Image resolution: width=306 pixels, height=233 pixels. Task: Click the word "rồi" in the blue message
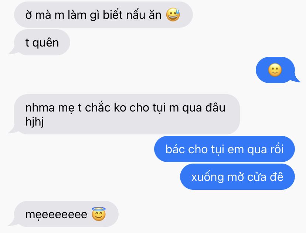point(277,149)
